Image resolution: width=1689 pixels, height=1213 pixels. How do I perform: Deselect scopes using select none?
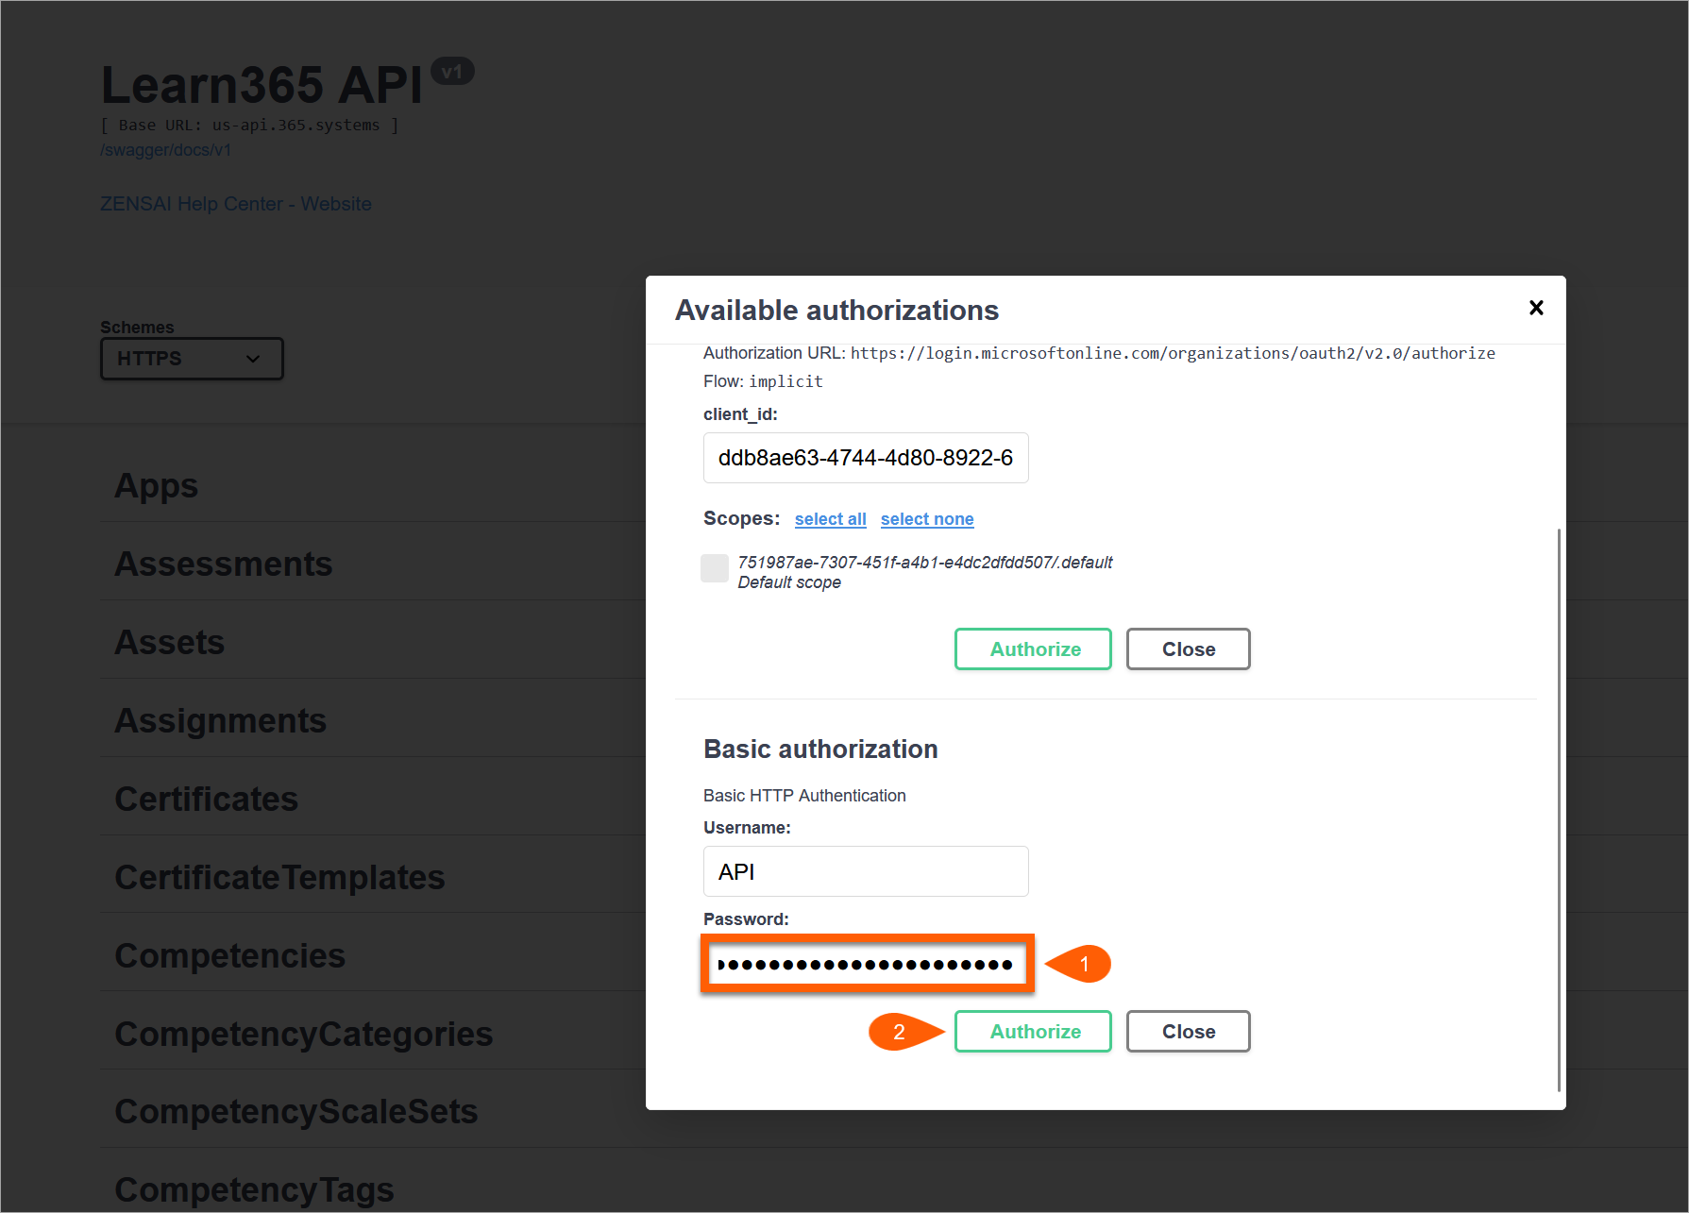coord(927,518)
